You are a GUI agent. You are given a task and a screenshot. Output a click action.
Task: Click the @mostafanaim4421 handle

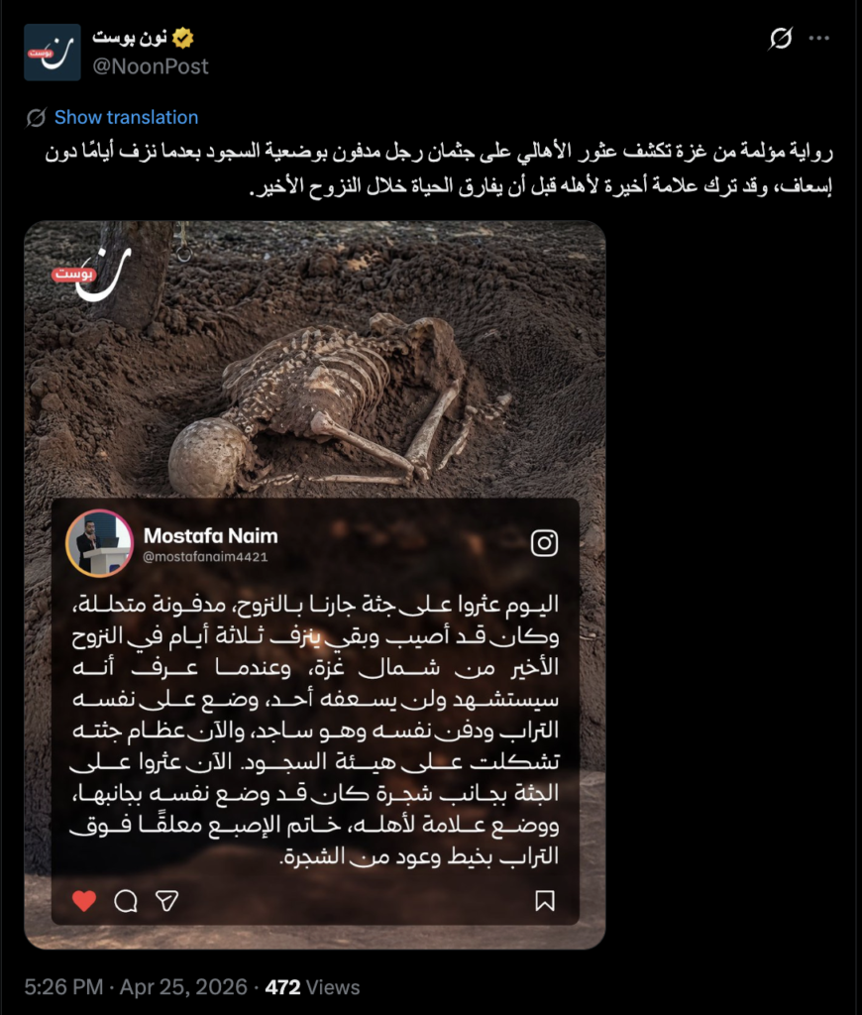point(204,557)
